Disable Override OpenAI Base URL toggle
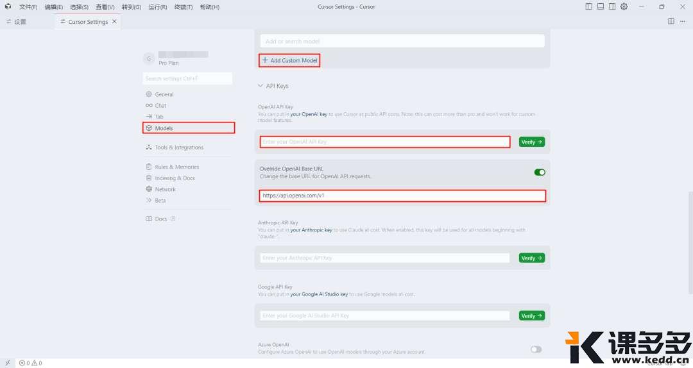The height and width of the screenshot is (368, 693). coord(540,172)
